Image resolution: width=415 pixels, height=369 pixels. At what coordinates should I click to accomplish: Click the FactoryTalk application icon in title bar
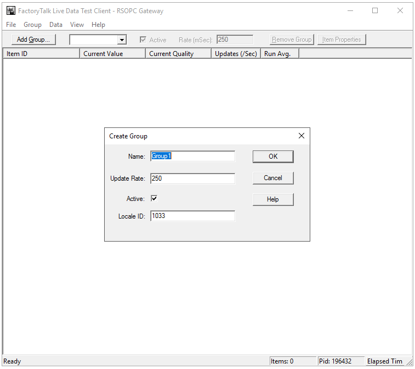11,11
